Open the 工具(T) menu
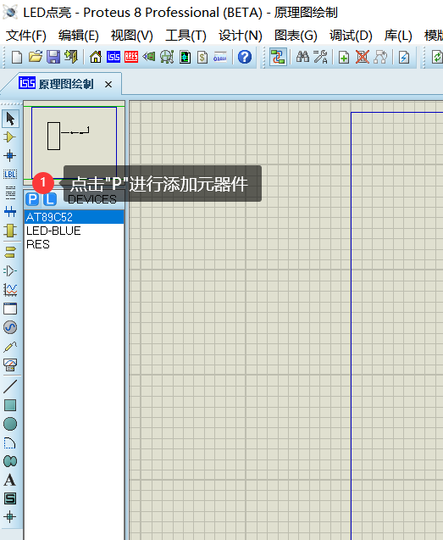Viewport: 443px width, 540px height. (x=186, y=36)
